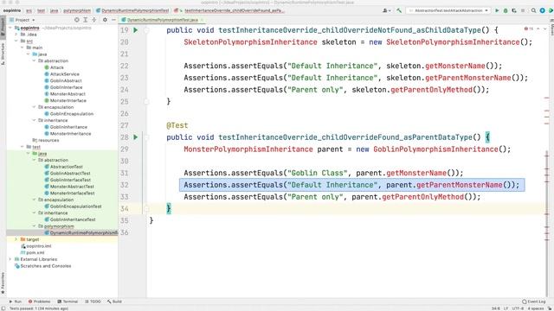Open the user account icon in toolbar
The image size is (554, 311).
(386, 10)
